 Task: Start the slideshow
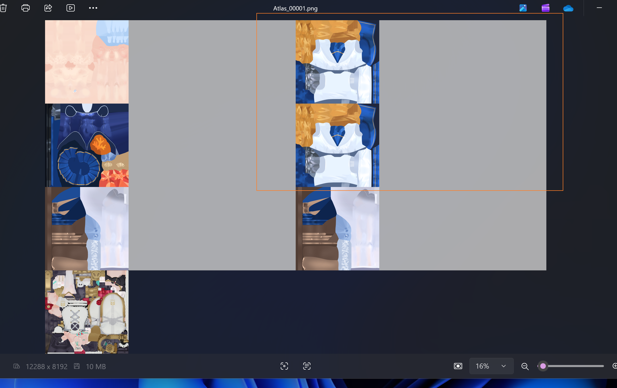[x=70, y=8]
